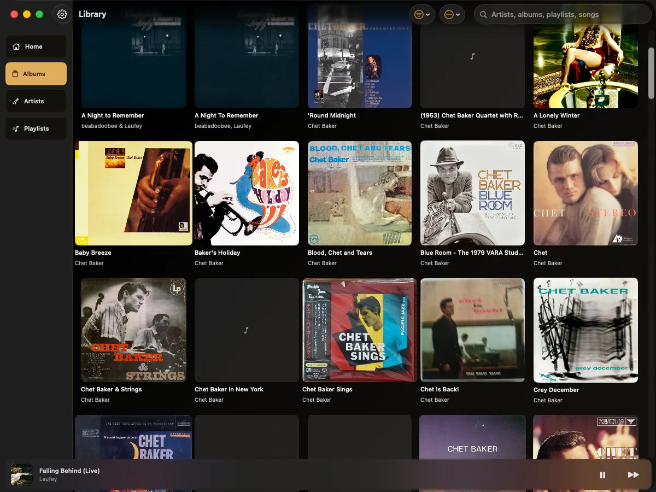Click the Chet Baker & Strings title
Screen dimensions: 656x492
[112, 389]
